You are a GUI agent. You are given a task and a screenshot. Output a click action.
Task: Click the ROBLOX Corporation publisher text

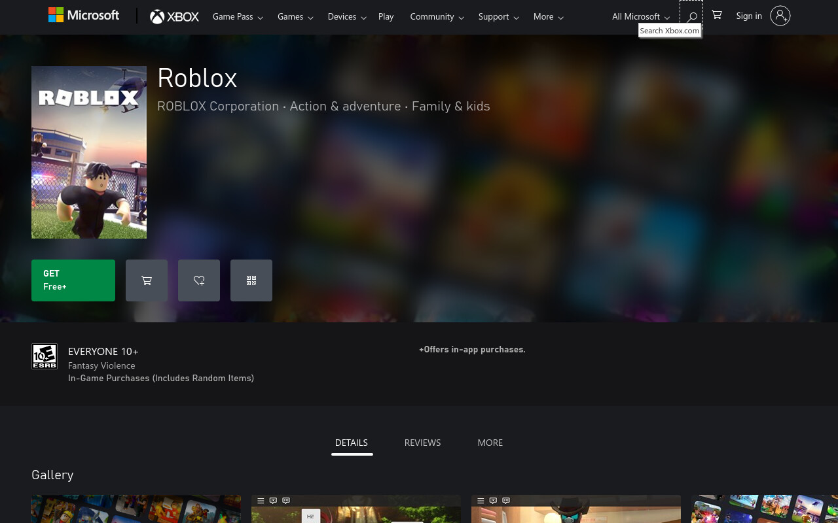(x=218, y=106)
